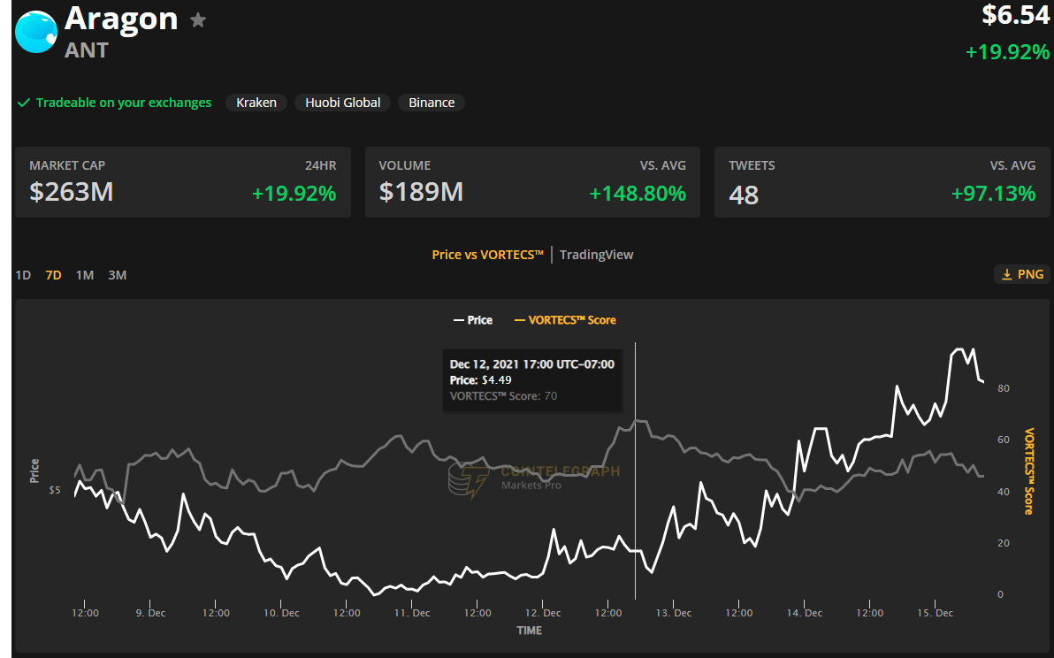The image size is (1054, 658).
Task: Click the Volume stat card
Action: click(x=532, y=182)
